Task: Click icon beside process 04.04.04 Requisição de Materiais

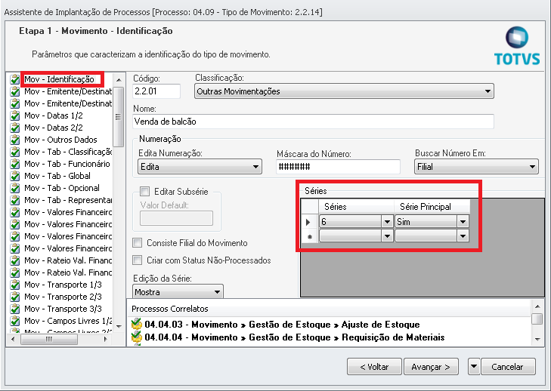Action: (x=136, y=337)
